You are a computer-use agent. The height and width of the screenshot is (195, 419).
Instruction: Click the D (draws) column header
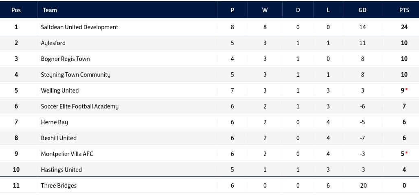click(x=298, y=10)
